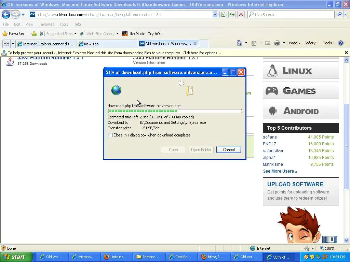Open the View menu
The width and height of the screenshot is (350, 262).
pos(29,24)
